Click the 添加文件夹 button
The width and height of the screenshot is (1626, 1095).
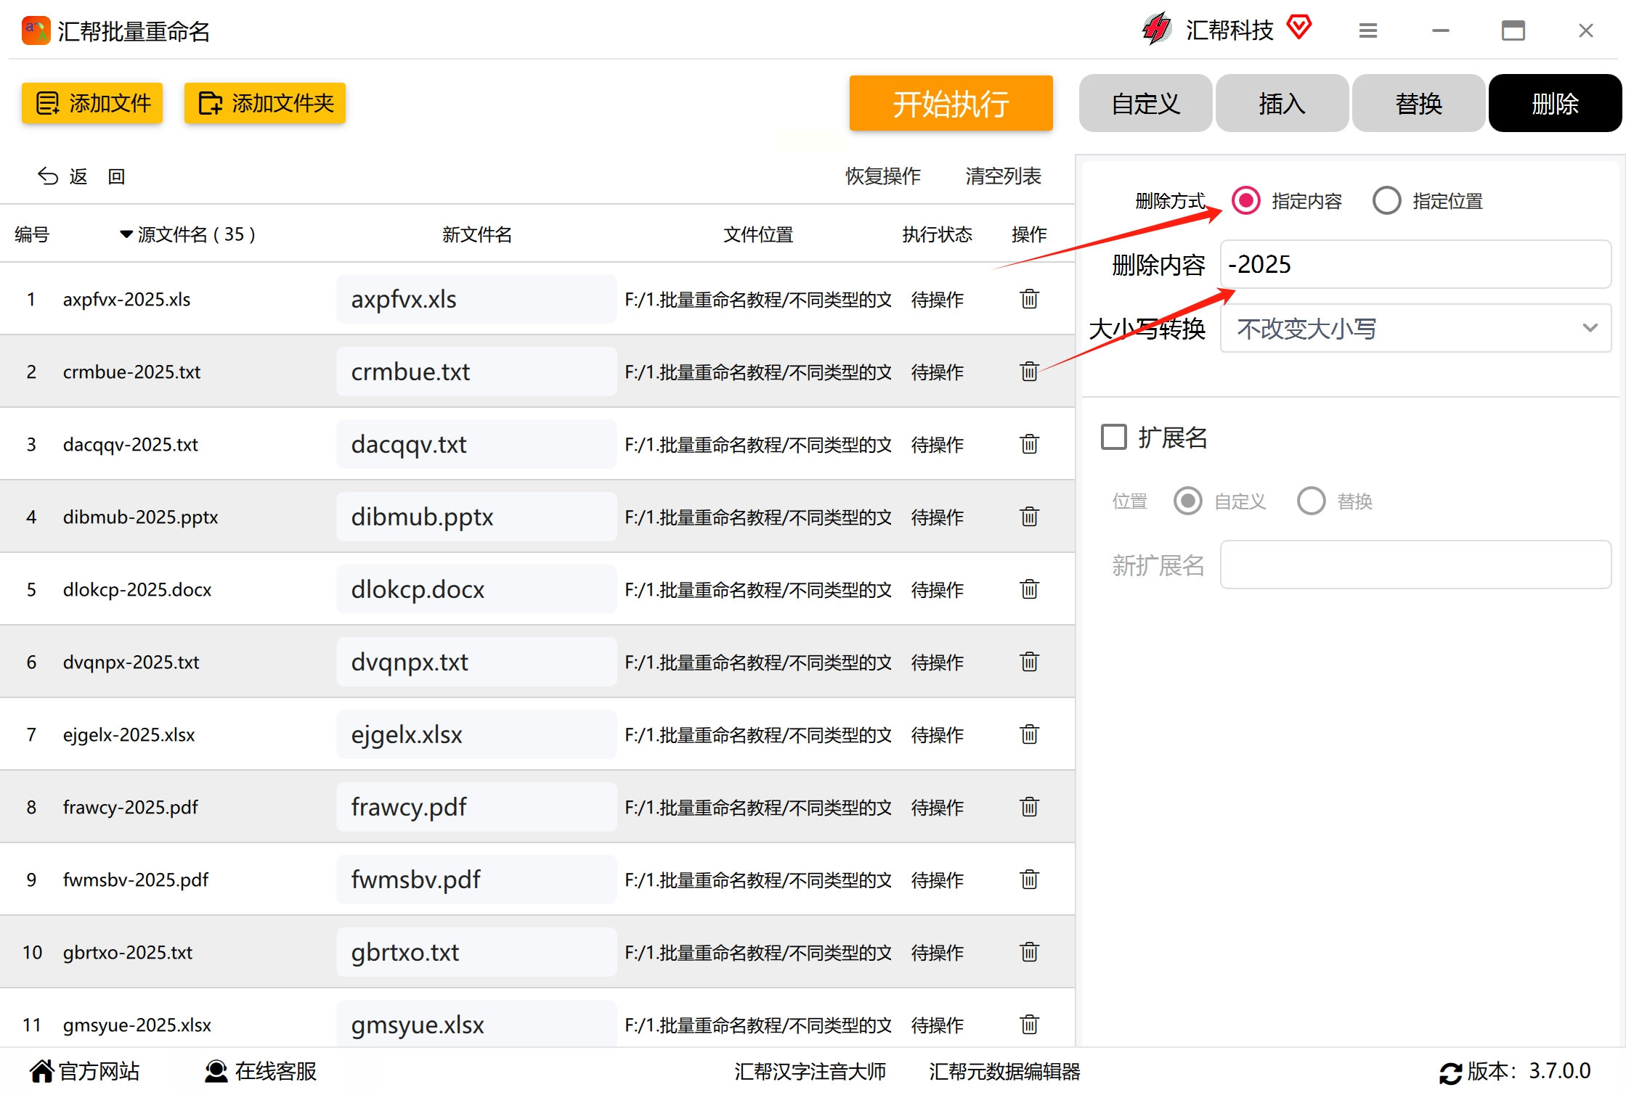pyautogui.click(x=265, y=104)
